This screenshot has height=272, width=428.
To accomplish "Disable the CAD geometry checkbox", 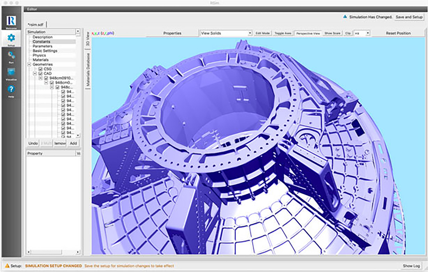I will 40,73.
